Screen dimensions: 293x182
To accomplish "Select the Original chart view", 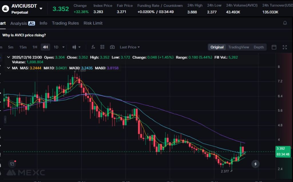I will point(217,47).
